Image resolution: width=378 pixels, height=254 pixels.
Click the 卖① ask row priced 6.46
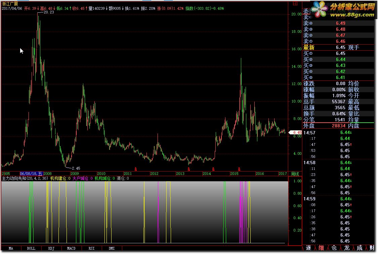coord(339,41)
